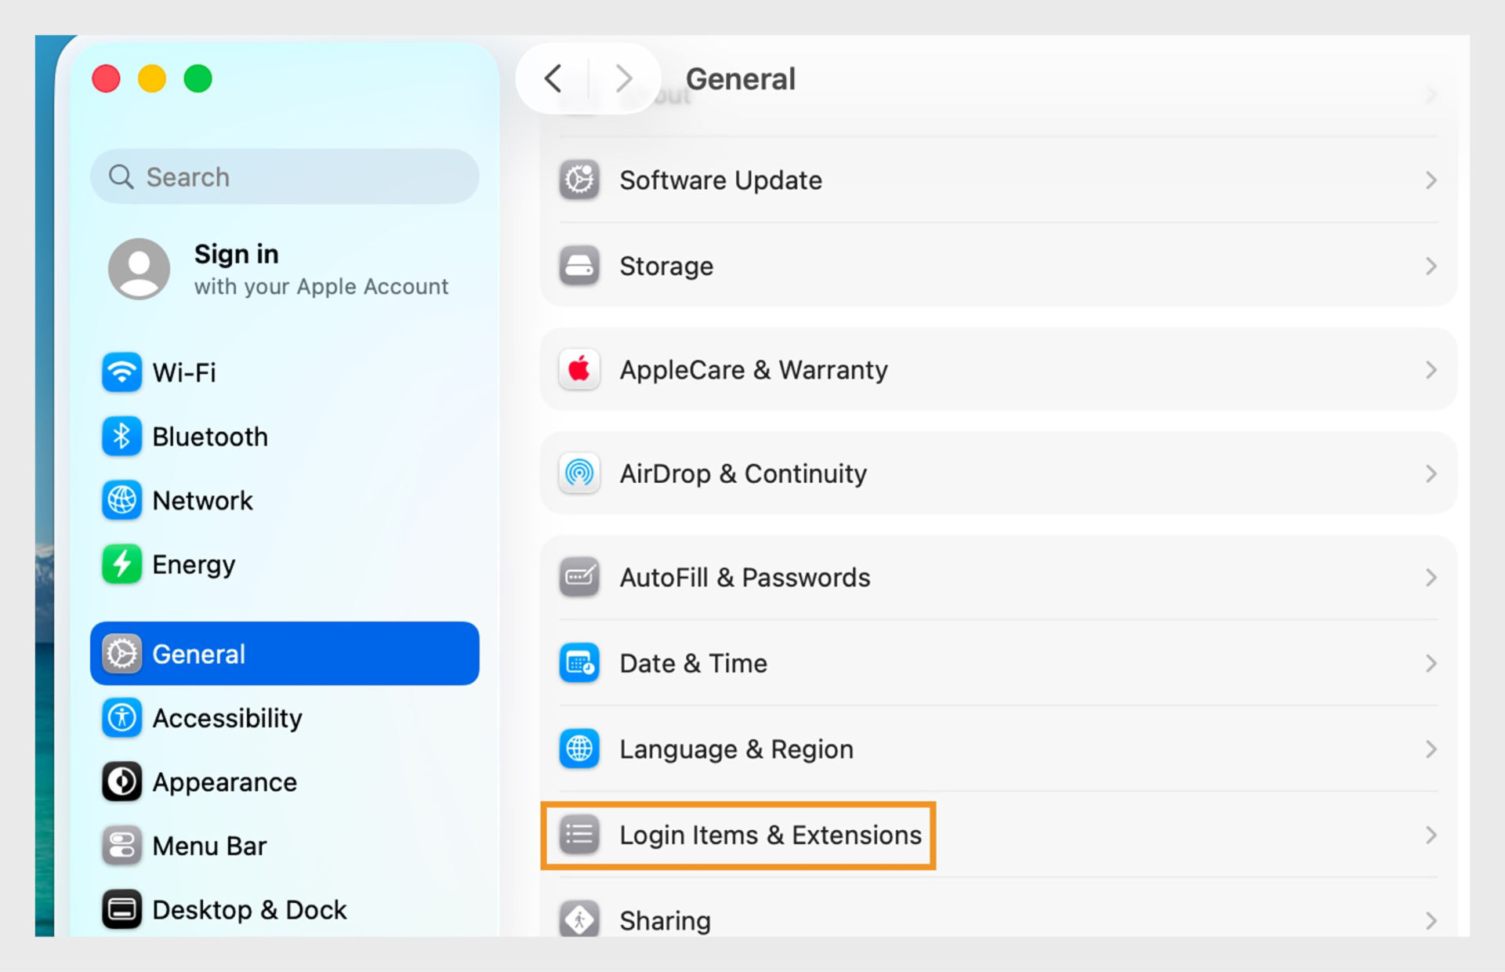Open Appearance settings via its icon
The width and height of the screenshot is (1505, 972).
[x=121, y=782]
